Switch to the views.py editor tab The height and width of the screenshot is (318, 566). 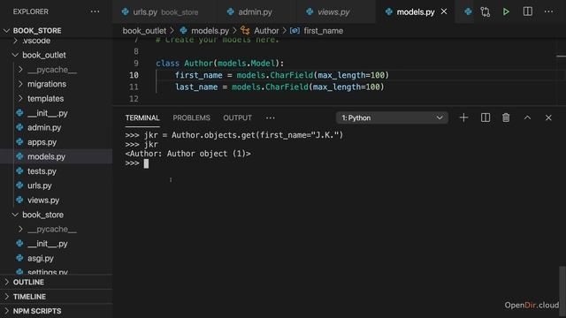click(x=336, y=11)
